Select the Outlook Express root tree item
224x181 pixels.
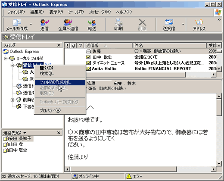(x=21, y=51)
